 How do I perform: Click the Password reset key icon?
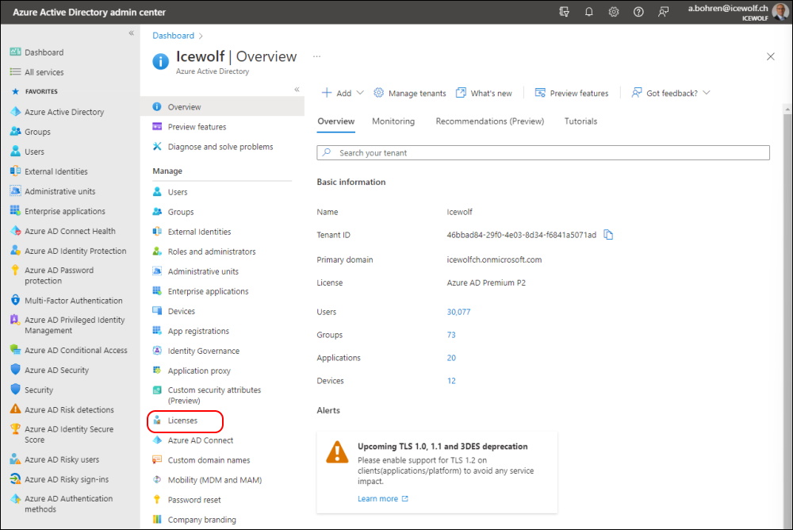tap(157, 500)
